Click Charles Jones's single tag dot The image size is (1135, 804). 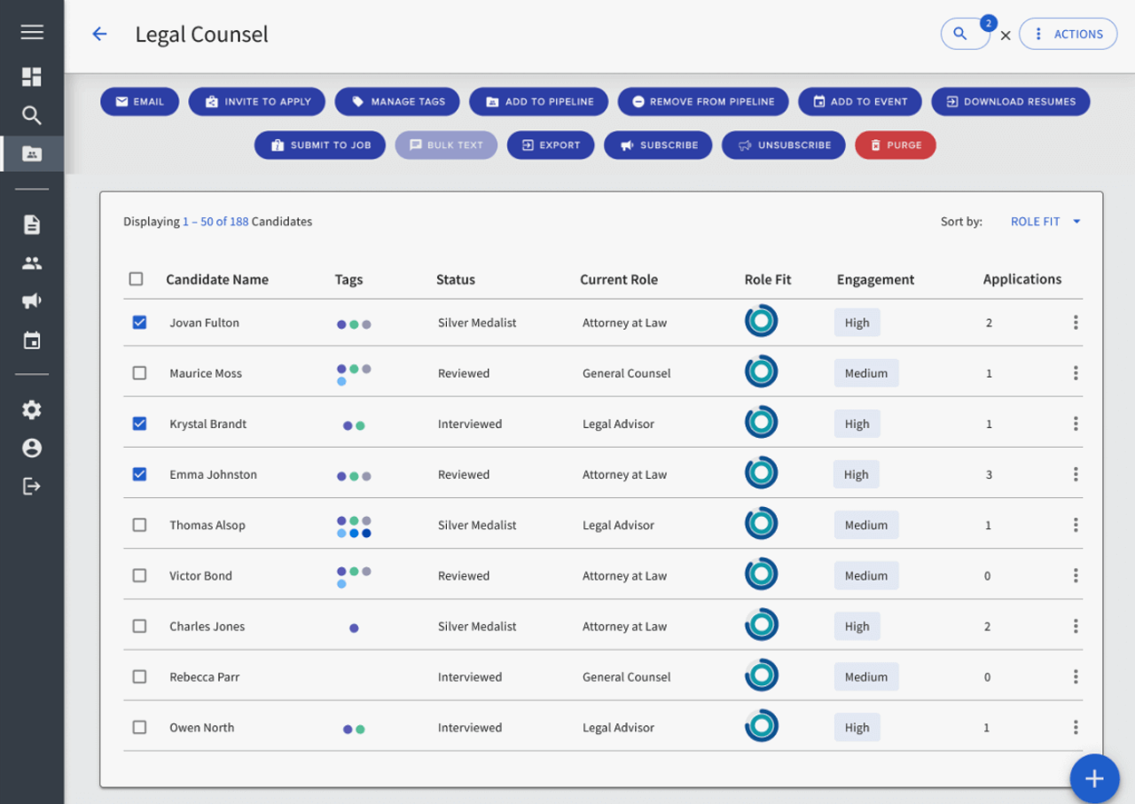tap(354, 628)
